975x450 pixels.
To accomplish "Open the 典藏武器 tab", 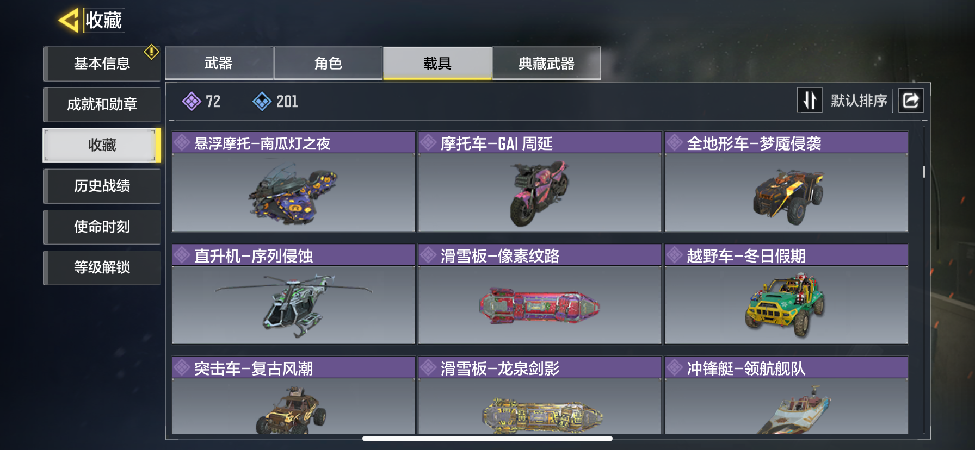I will coord(547,64).
